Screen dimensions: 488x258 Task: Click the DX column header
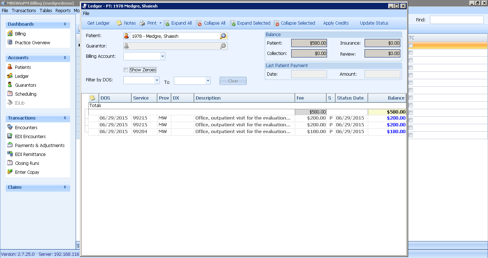182,98
